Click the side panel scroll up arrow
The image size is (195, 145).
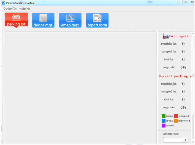pyautogui.click(x=193, y=34)
